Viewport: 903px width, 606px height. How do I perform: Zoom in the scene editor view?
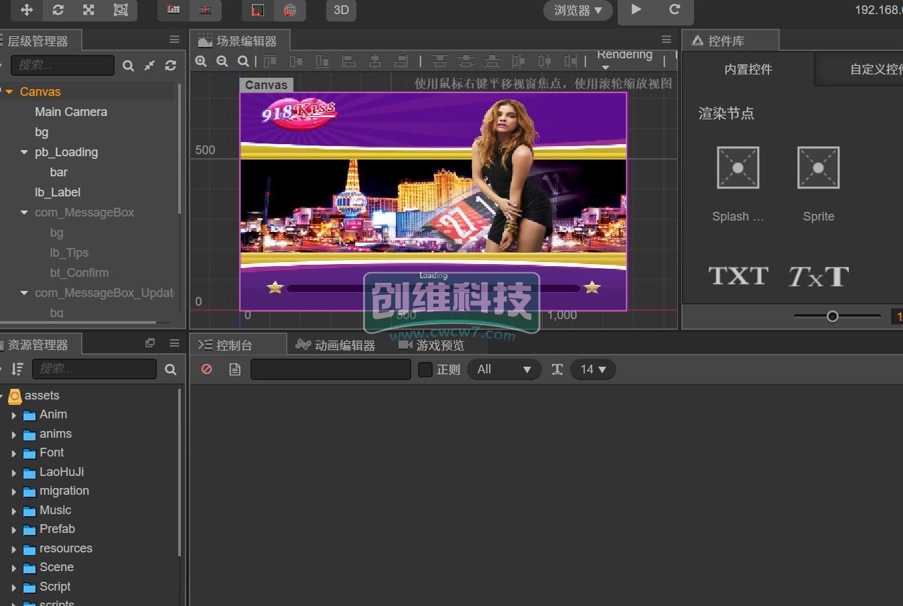[x=201, y=62]
